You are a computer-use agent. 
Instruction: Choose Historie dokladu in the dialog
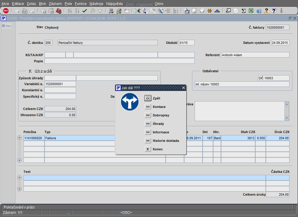click(x=148, y=141)
